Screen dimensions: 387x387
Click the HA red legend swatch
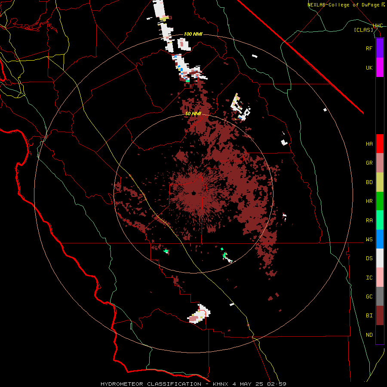point(380,144)
